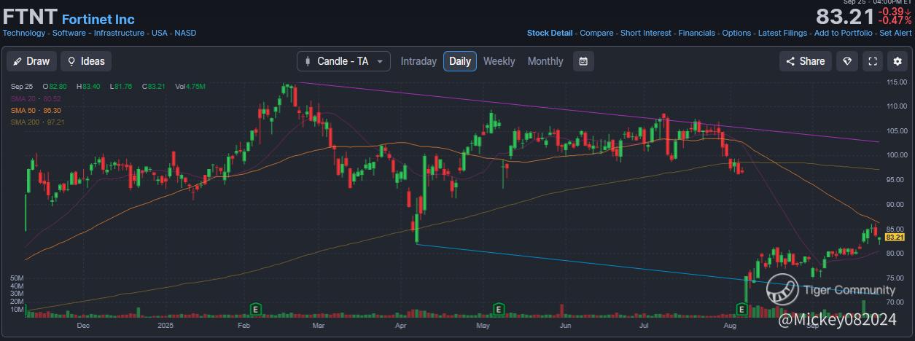The image size is (915, 341).
Task: Switch to the Intraday timeframe
Action: [418, 61]
